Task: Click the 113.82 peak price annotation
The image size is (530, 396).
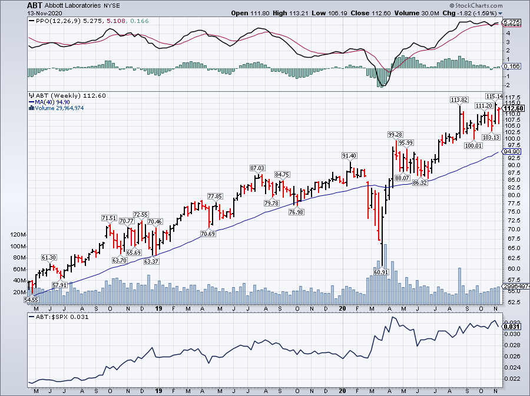Action: pyautogui.click(x=459, y=99)
